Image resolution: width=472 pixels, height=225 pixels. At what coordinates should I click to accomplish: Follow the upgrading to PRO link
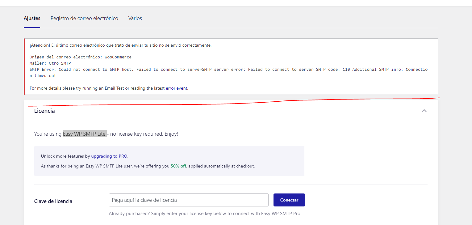point(109,156)
